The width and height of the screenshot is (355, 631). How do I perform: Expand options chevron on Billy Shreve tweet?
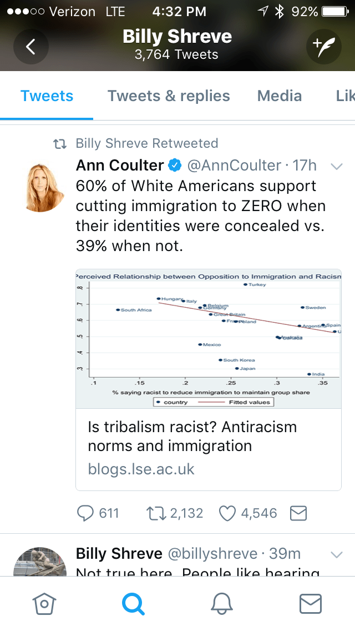coord(336,554)
